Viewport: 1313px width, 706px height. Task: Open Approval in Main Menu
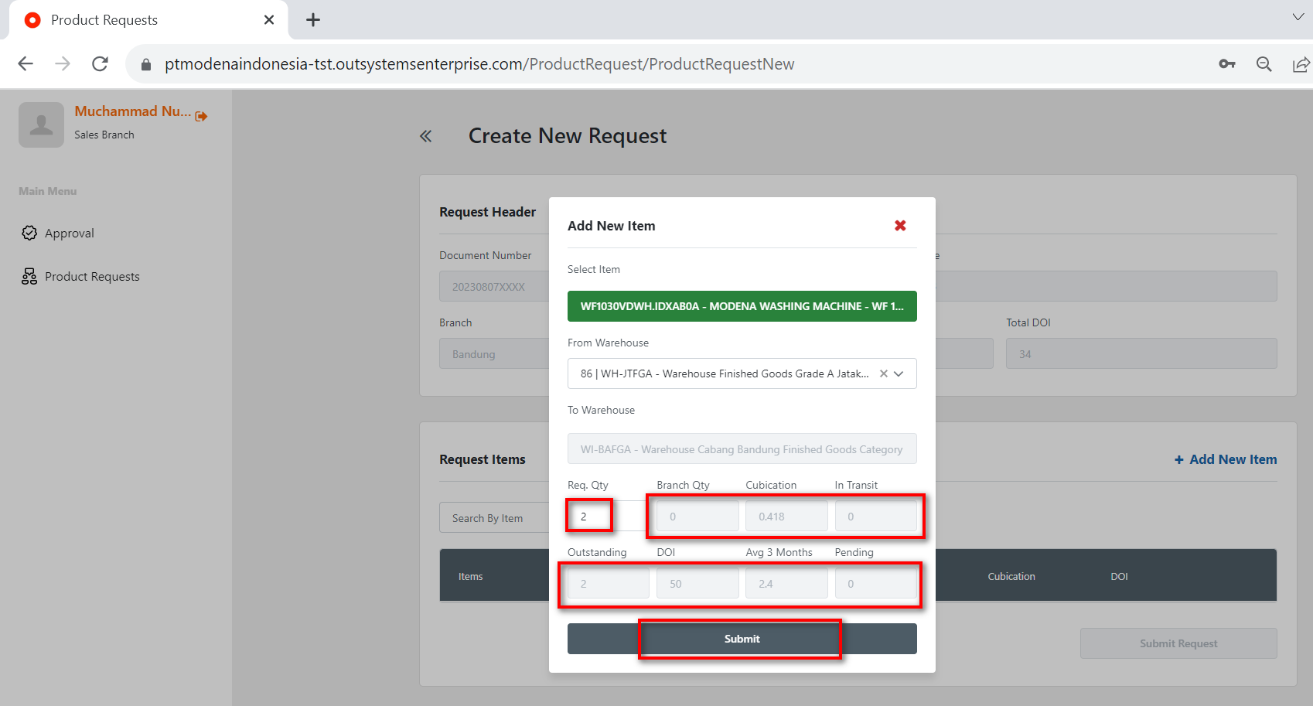coord(70,234)
